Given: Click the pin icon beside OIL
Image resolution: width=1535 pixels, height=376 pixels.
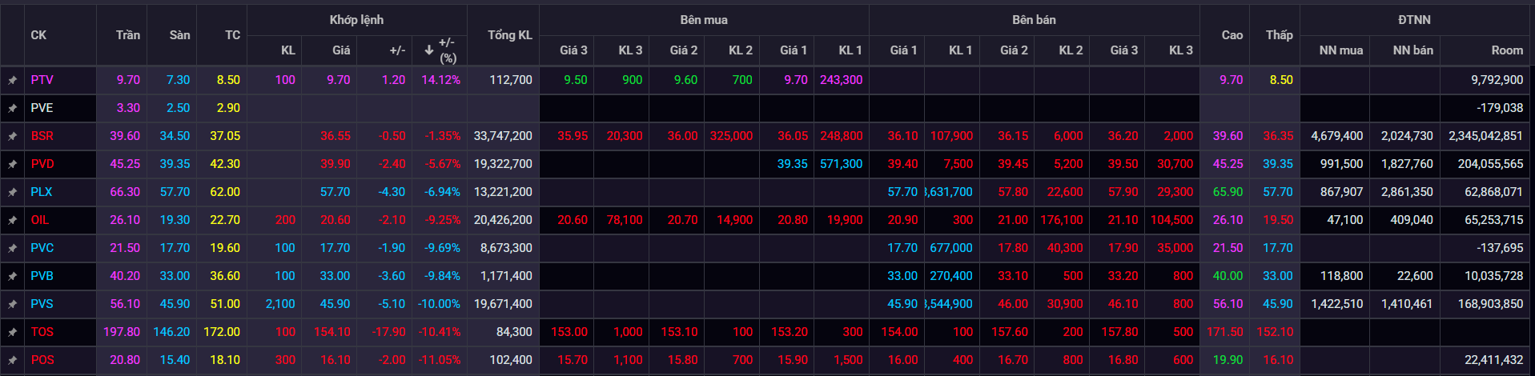Looking at the screenshot, I should pyautogui.click(x=13, y=220).
